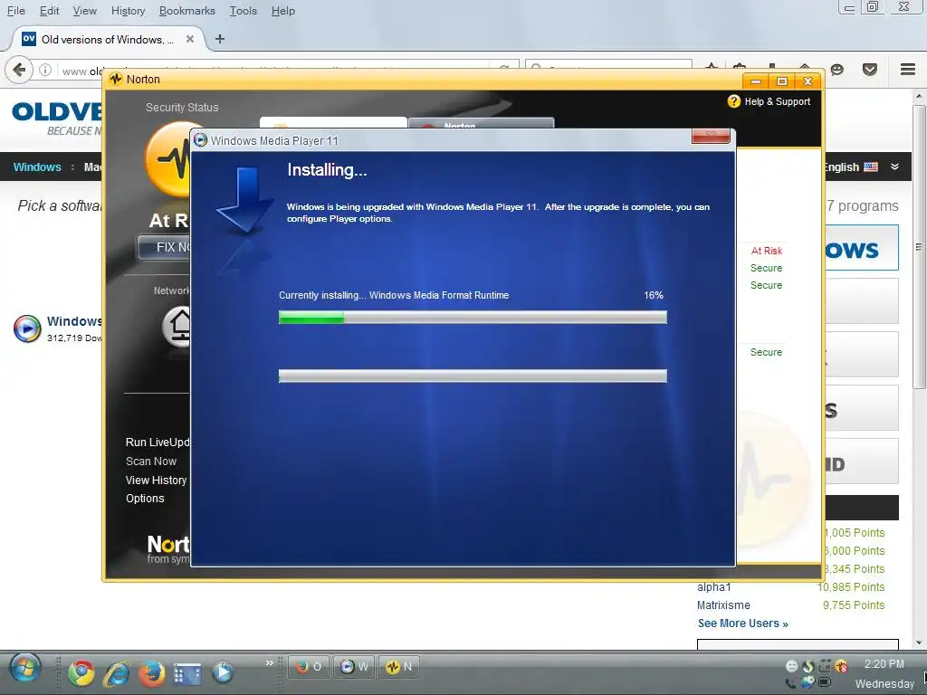
Task: Click the overall installation progress bar
Action: [473, 376]
